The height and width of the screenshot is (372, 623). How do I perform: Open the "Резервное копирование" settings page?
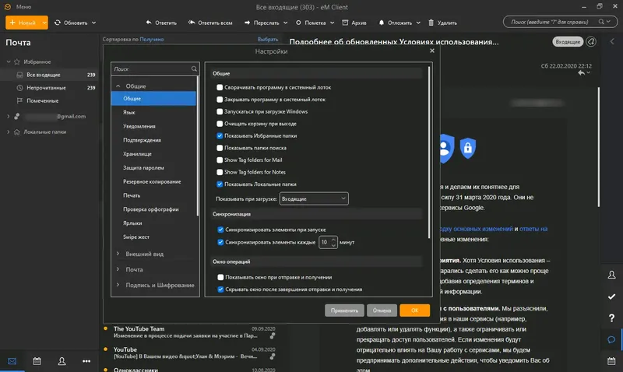pos(152,181)
